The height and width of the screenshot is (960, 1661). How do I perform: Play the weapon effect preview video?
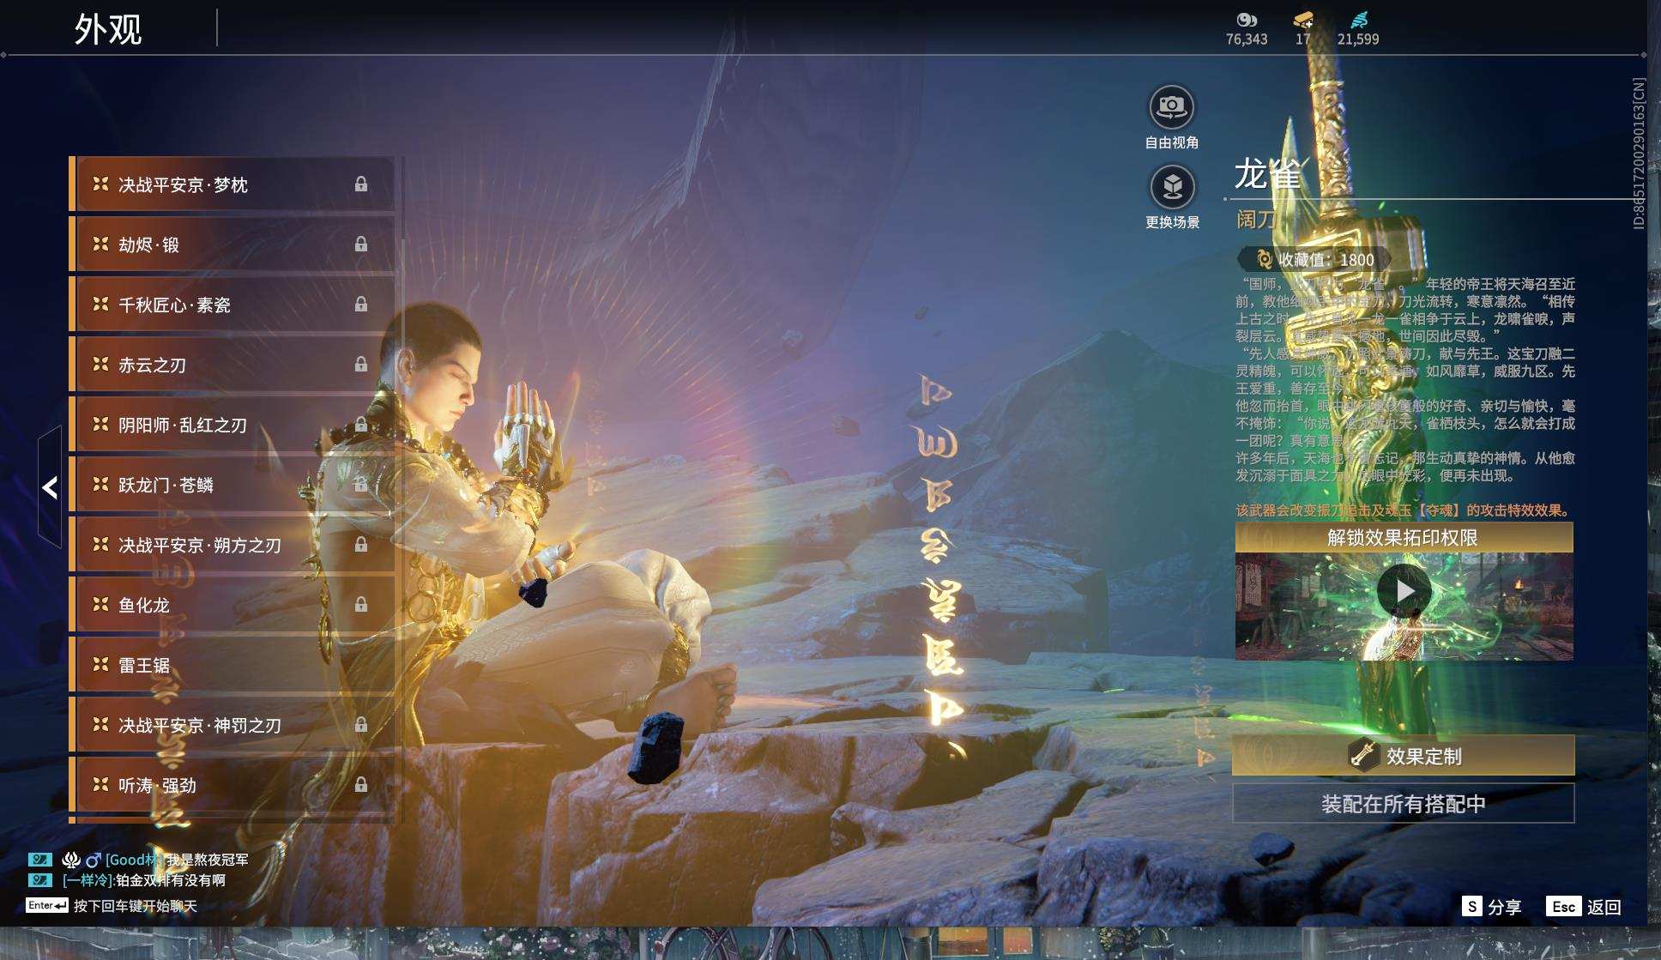coord(1404,591)
